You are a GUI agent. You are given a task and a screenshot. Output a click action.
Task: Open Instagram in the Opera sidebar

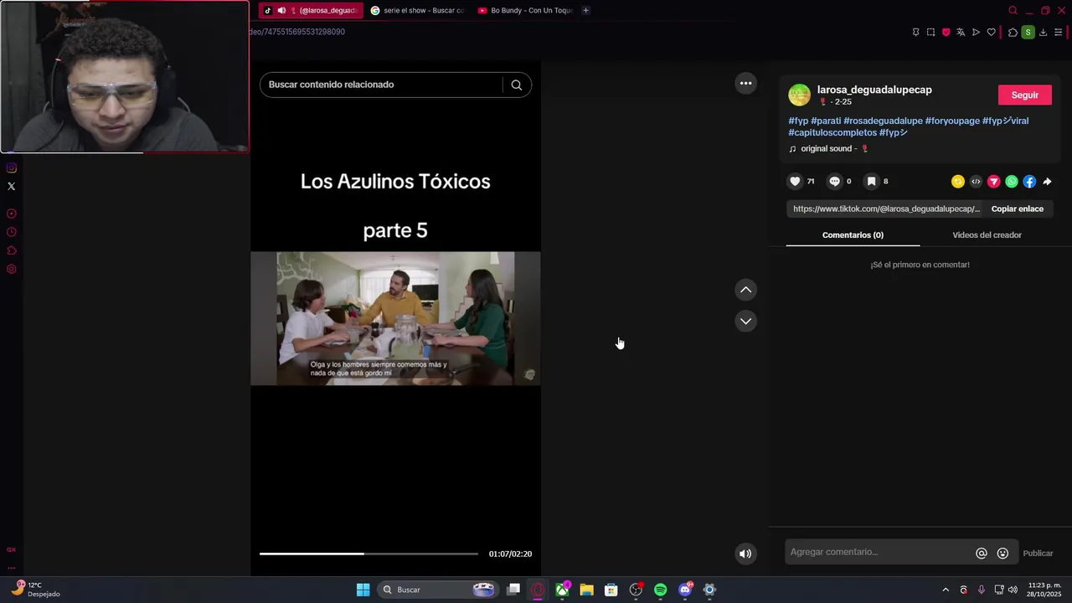(x=12, y=167)
